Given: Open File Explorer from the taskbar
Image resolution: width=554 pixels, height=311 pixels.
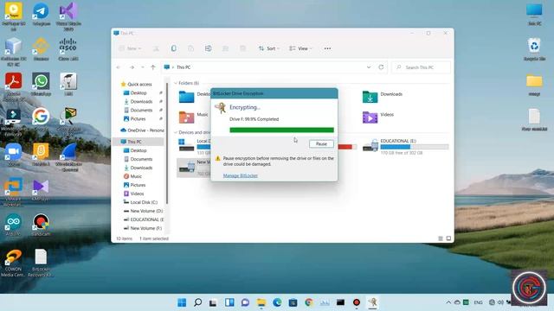Looking at the screenshot, I should click(x=261, y=302).
